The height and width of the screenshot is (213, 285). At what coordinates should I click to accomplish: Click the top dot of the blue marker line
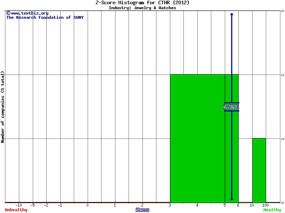232,14
